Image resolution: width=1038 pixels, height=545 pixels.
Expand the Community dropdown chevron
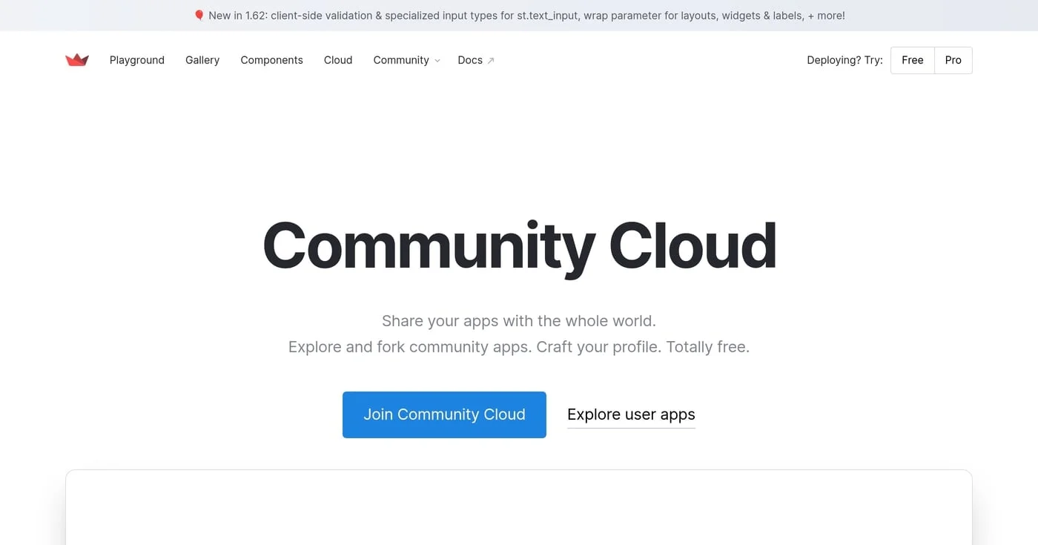[437, 61]
